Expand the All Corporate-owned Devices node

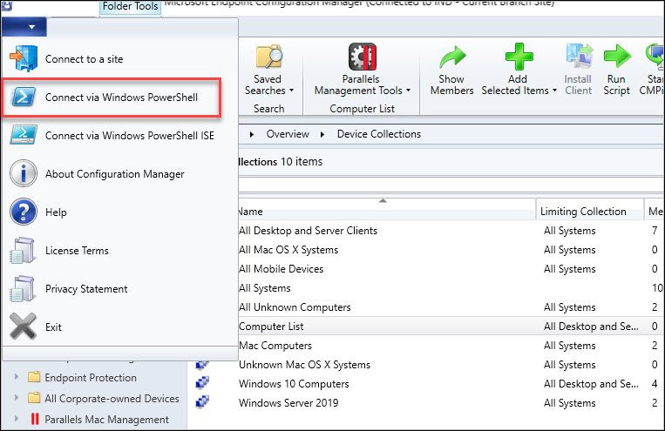17,398
